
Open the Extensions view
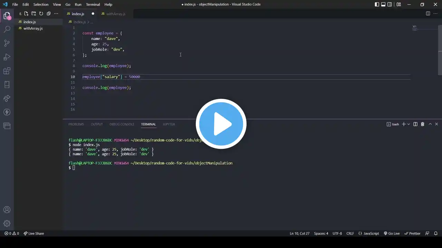coord(7,71)
